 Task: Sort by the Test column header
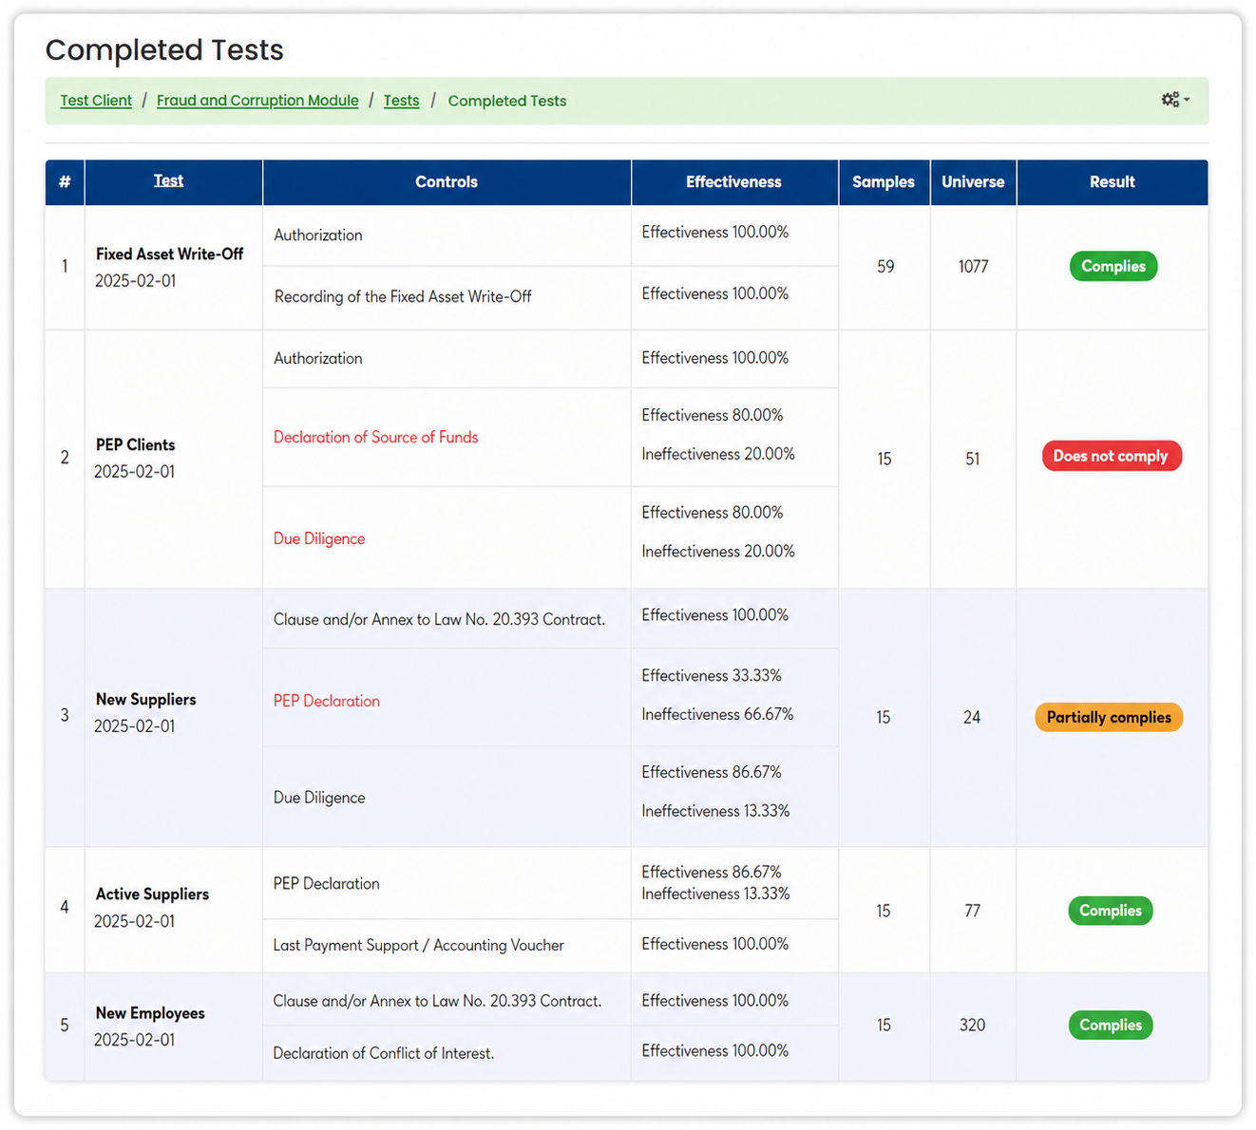tap(168, 180)
